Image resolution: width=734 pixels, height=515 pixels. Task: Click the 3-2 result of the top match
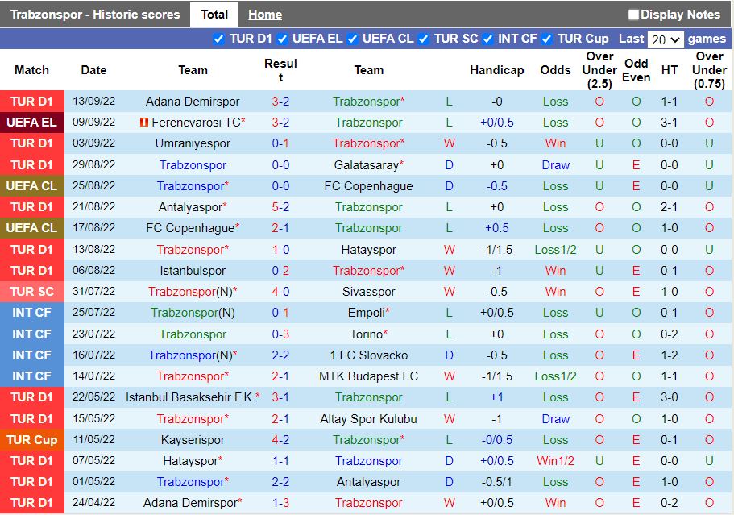280,102
